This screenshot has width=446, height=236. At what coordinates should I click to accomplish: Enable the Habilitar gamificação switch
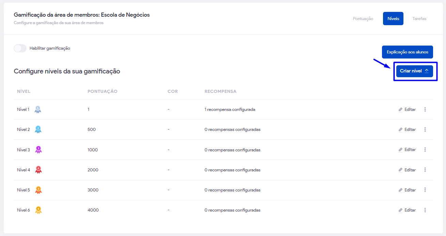tap(20, 48)
